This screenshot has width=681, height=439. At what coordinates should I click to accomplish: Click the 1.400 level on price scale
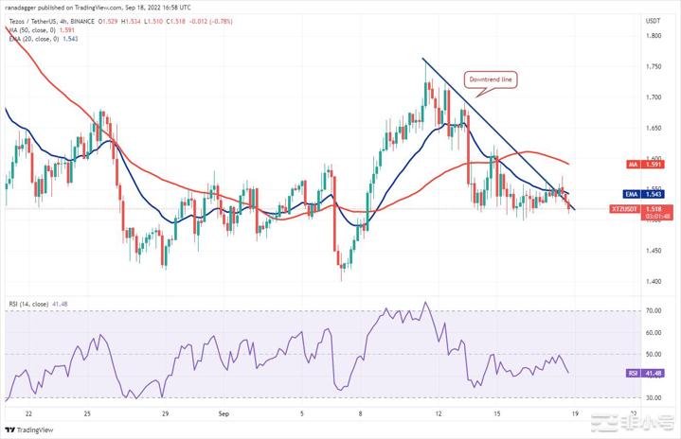tap(652, 281)
